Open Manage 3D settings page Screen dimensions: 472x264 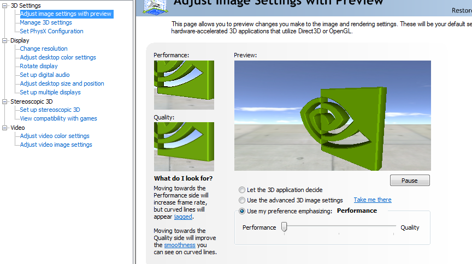pos(46,22)
